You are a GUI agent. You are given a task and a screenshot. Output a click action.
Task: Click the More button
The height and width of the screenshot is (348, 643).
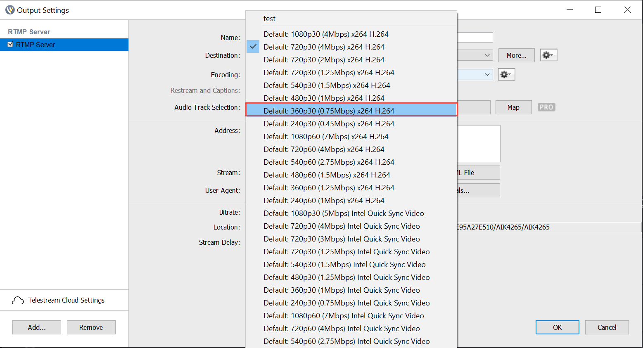point(516,54)
